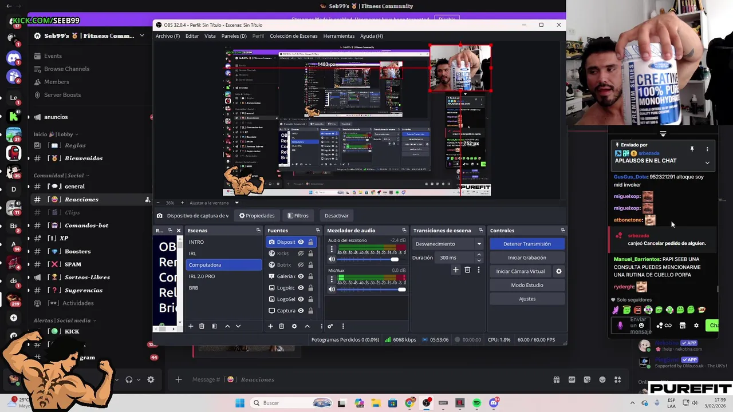The image size is (733, 412).
Task: Open the Propiedades button for the source
Action: coord(257,216)
